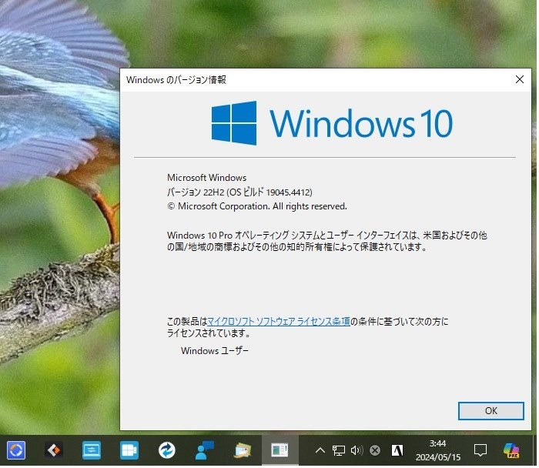Click the 'Microsoft Windows' text line
The image size is (539, 468).
[x=206, y=178]
